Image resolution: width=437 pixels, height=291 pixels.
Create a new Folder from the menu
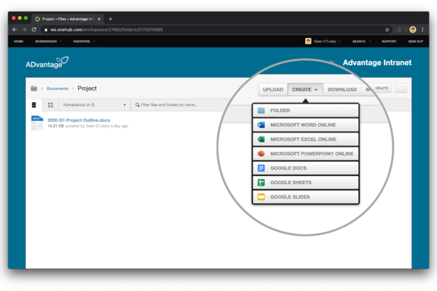305,111
